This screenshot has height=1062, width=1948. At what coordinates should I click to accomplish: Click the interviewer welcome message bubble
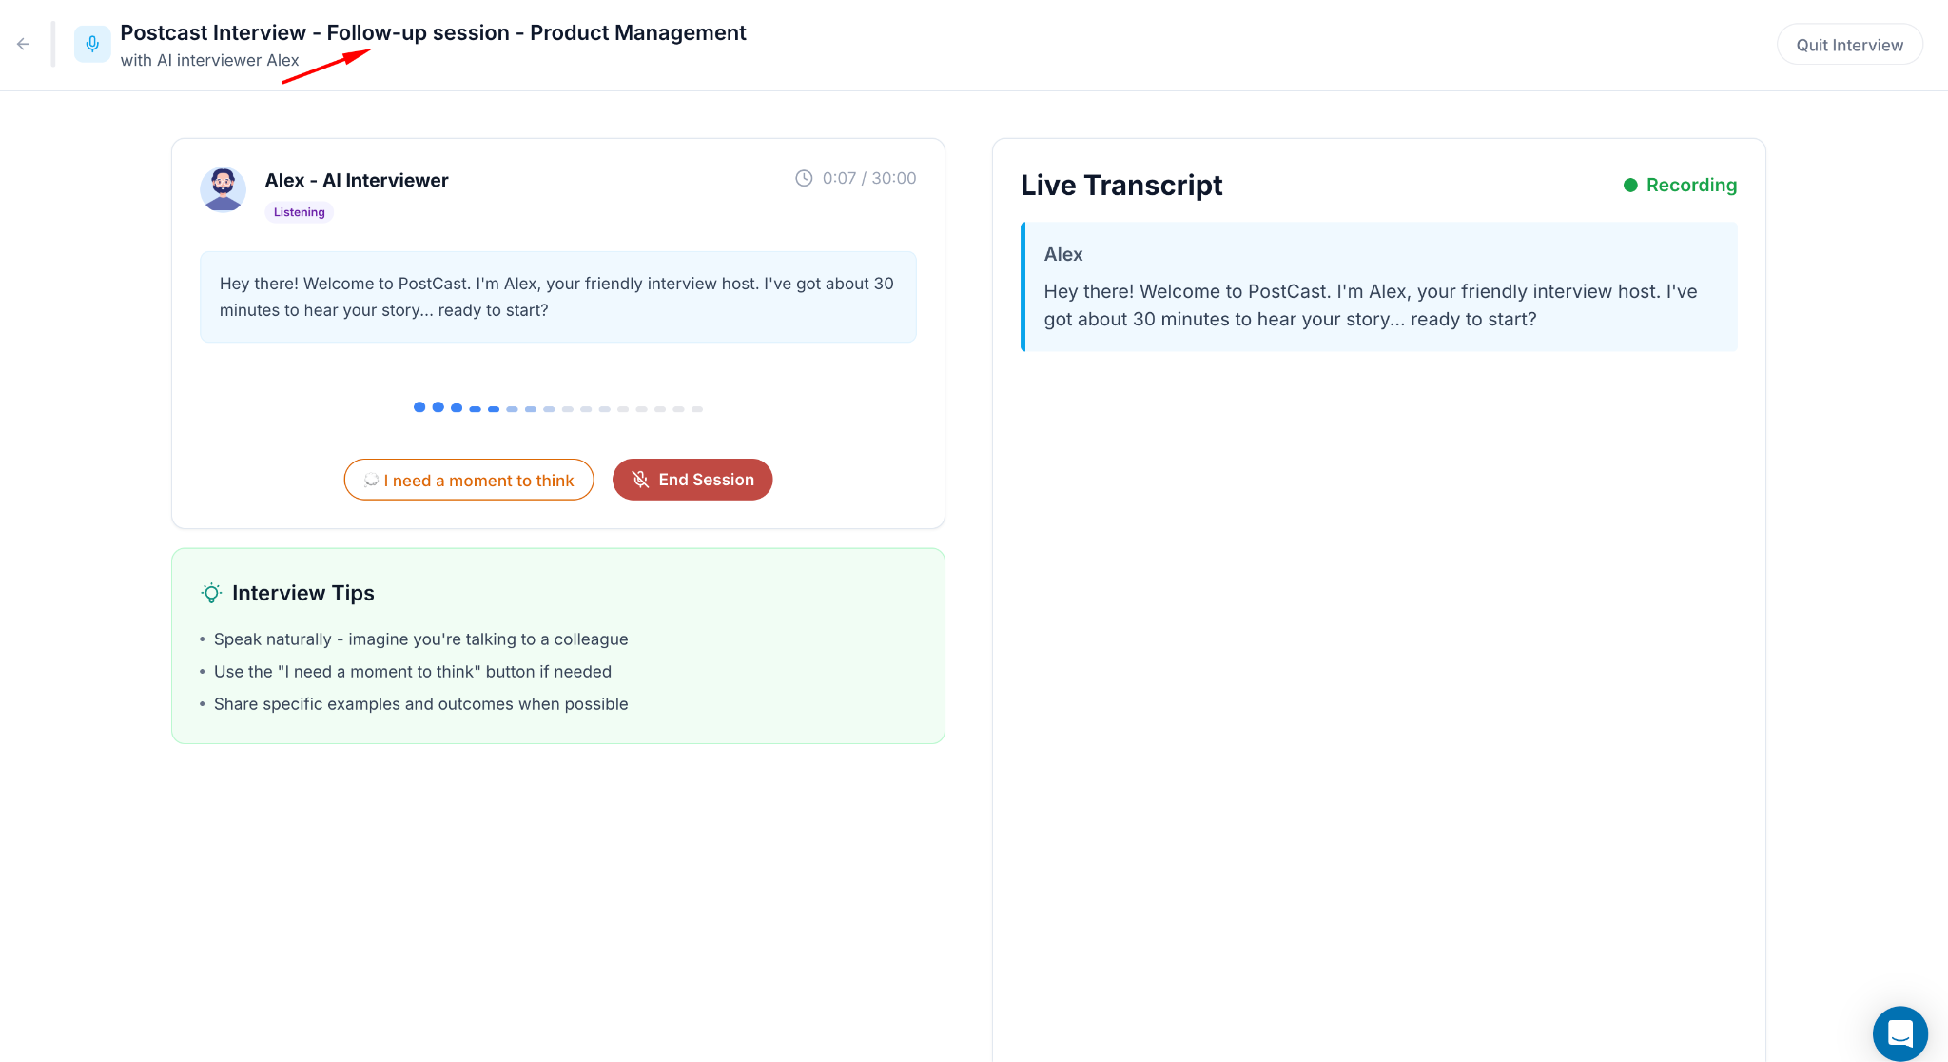coord(558,297)
